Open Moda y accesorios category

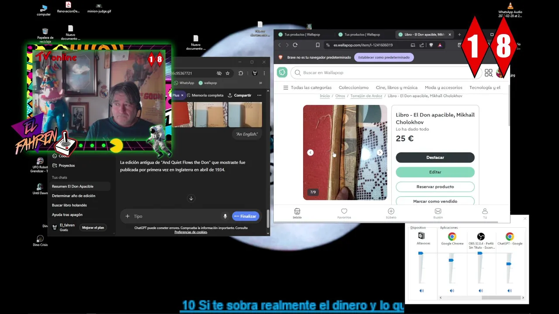[x=443, y=88]
